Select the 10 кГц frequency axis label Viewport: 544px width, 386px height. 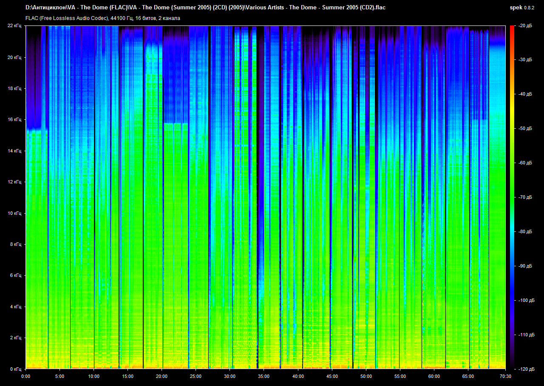click(x=15, y=213)
